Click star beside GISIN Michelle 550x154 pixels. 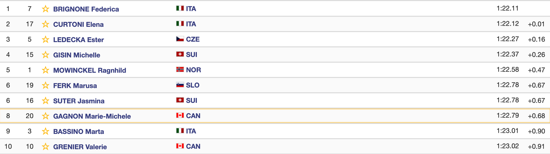[45, 55]
